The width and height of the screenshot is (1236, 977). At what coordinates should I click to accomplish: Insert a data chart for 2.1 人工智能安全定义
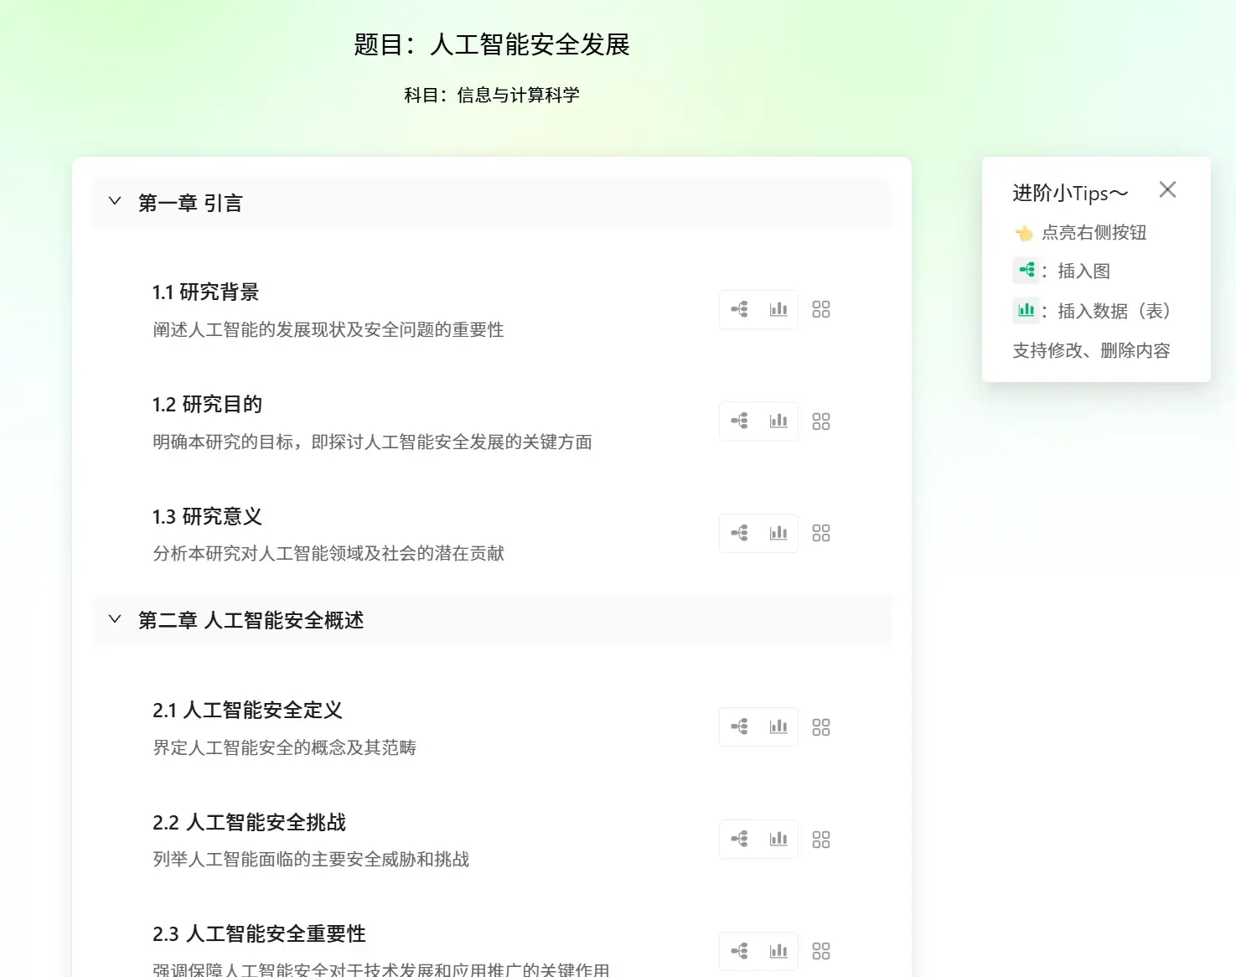coord(778,726)
